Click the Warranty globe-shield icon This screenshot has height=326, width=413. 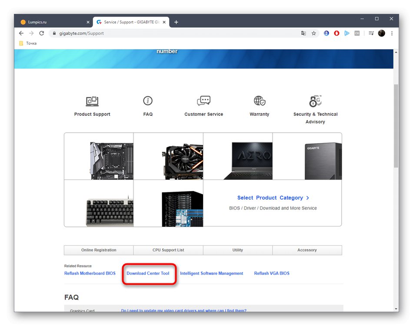(260, 100)
